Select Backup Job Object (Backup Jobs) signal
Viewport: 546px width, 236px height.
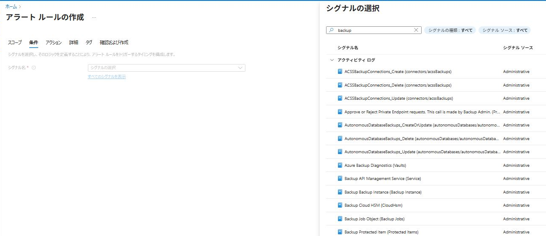tap(436, 219)
